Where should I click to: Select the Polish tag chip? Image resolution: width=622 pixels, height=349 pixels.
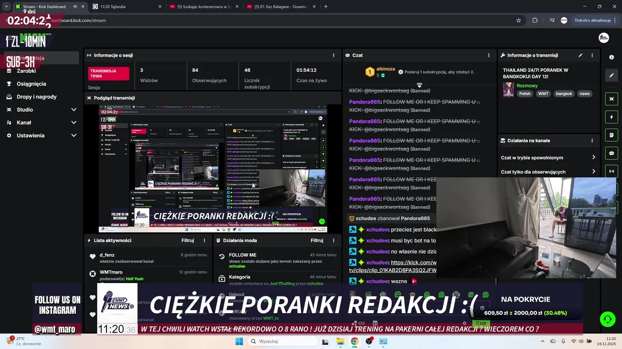pos(525,94)
